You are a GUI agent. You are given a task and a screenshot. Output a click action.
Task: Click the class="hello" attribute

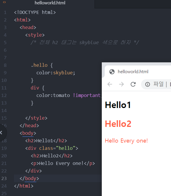(57, 148)
